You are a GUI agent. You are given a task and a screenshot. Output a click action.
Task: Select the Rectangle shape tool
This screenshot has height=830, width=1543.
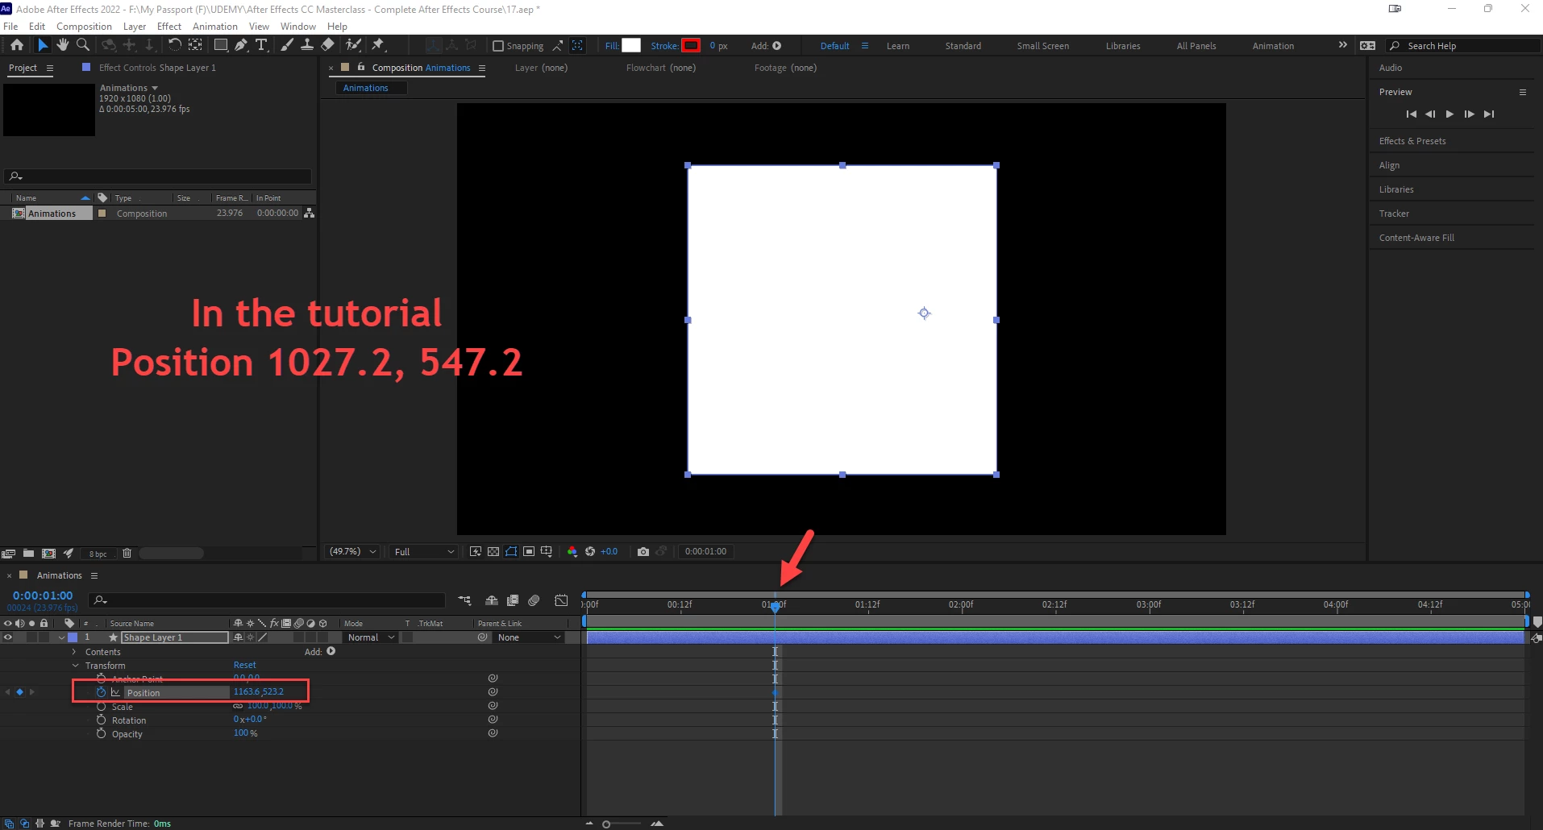tap(220, 45)
